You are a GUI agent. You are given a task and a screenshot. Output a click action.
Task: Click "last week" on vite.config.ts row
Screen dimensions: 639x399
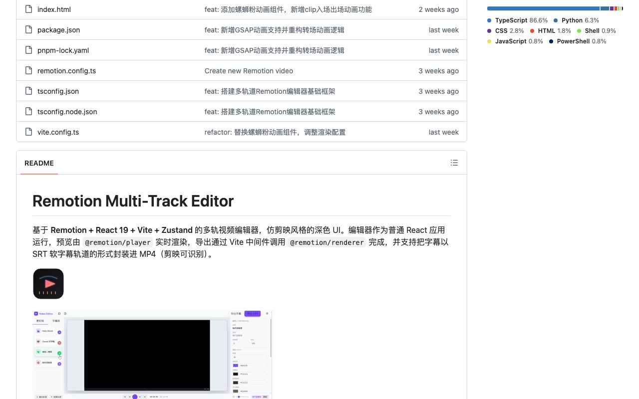(x=444, y=132)
